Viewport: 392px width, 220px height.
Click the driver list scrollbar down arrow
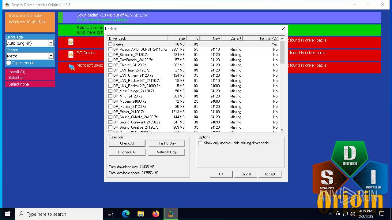click(282, 130)
